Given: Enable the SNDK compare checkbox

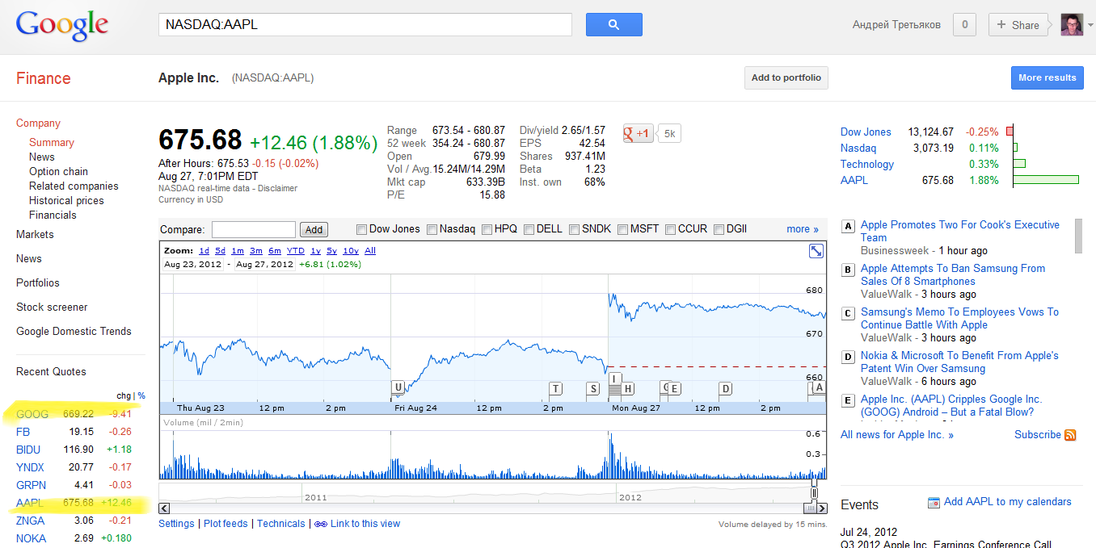Looking at the screenshot, I should pos(574,229).
